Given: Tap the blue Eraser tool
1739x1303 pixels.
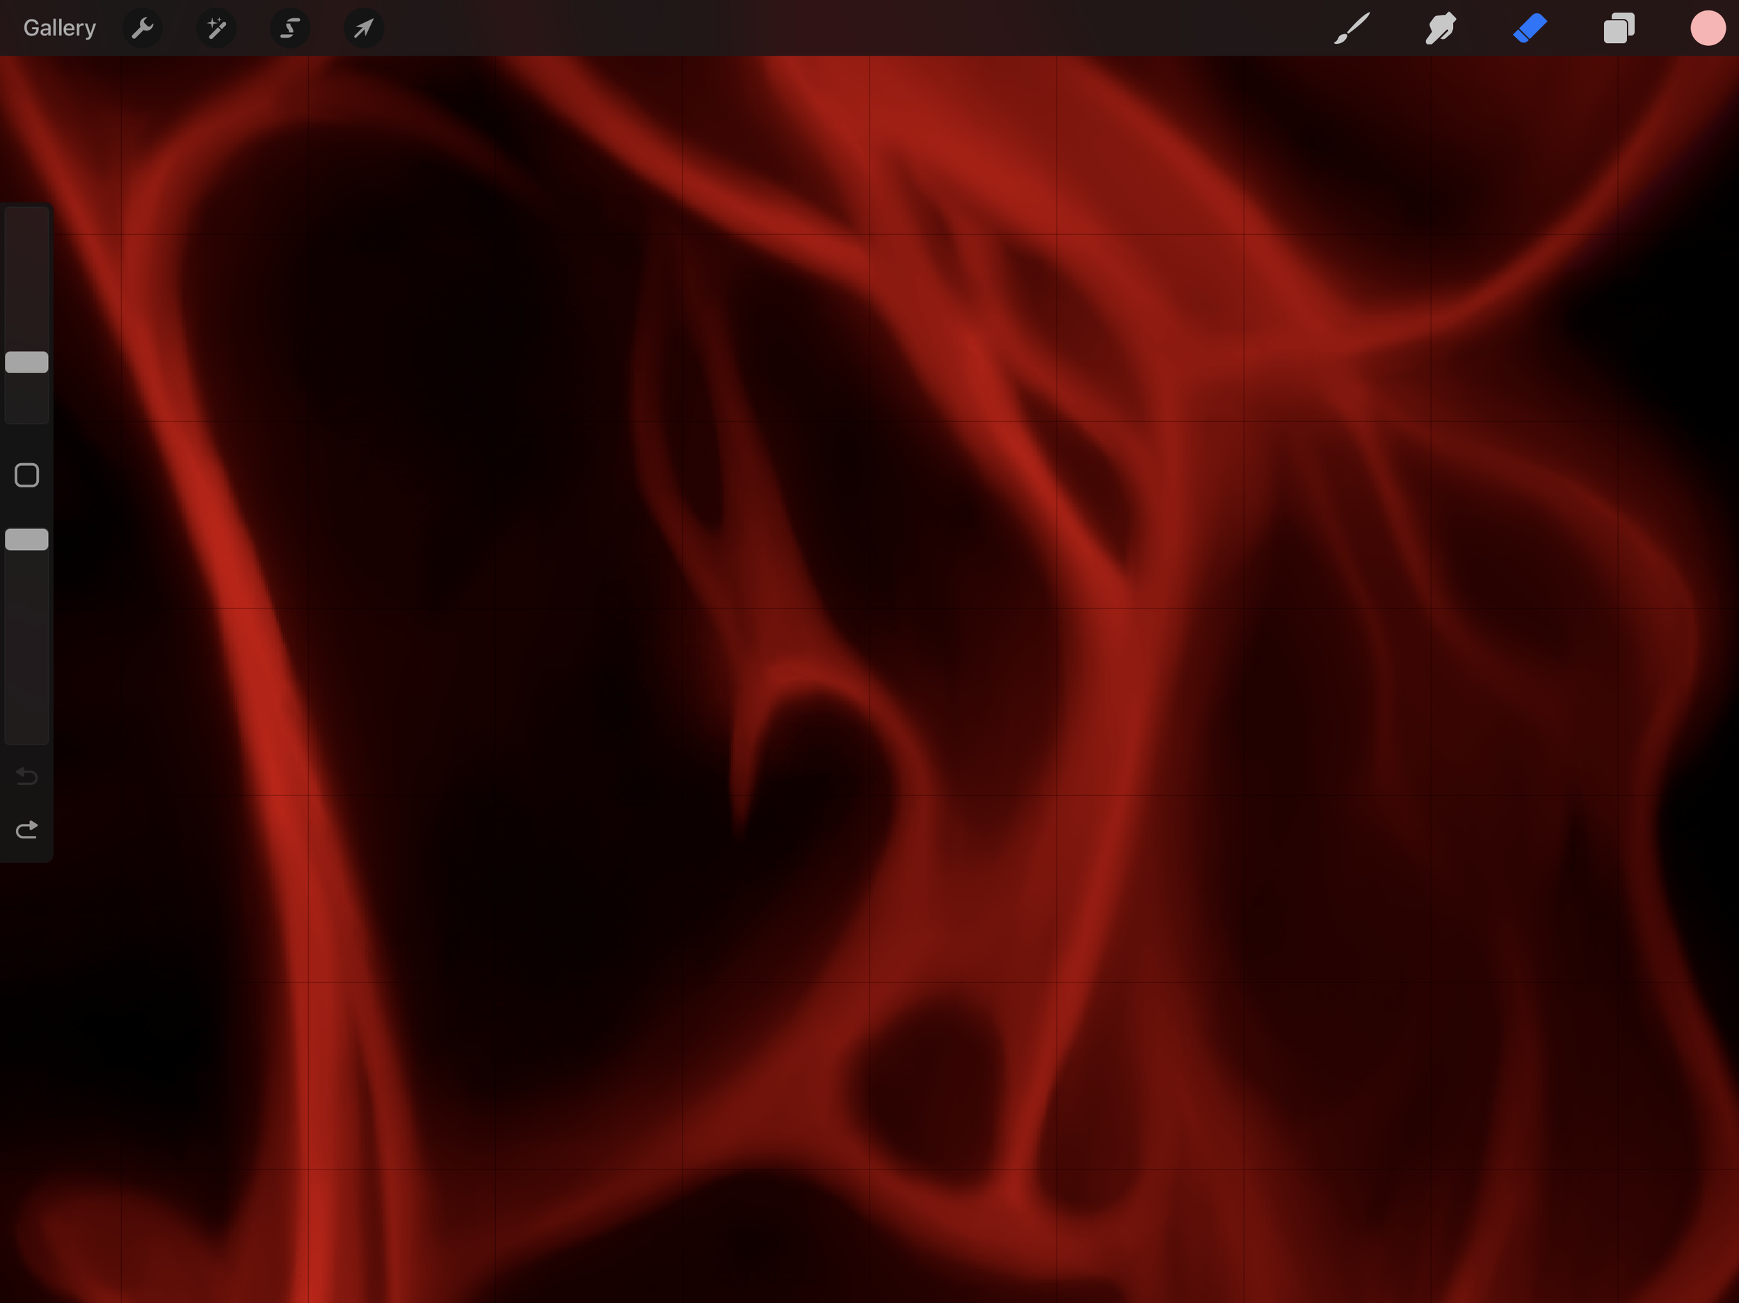Looking at the screenshot, I should click(x=1530, y=29).
